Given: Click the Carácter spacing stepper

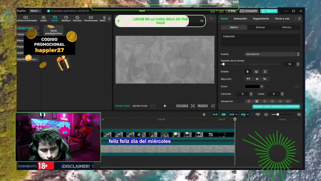Looking at the screenshot, I should pyautogui.click(x=251, y=94).
